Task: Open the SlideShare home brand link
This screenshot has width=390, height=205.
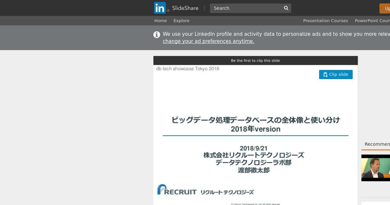Action: (185, 8)
